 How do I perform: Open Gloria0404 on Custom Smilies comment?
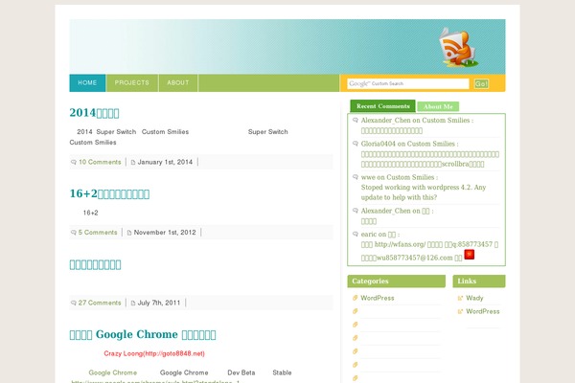point(409,144)
